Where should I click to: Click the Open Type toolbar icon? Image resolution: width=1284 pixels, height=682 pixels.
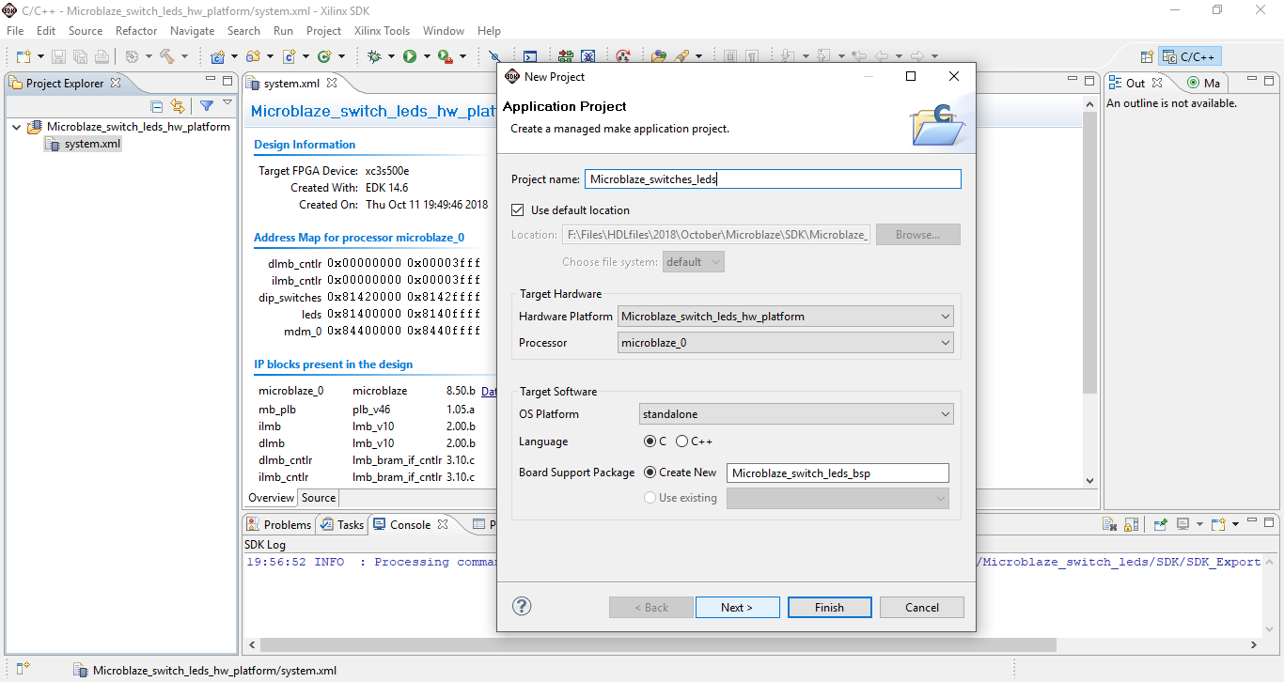(658, 56)
